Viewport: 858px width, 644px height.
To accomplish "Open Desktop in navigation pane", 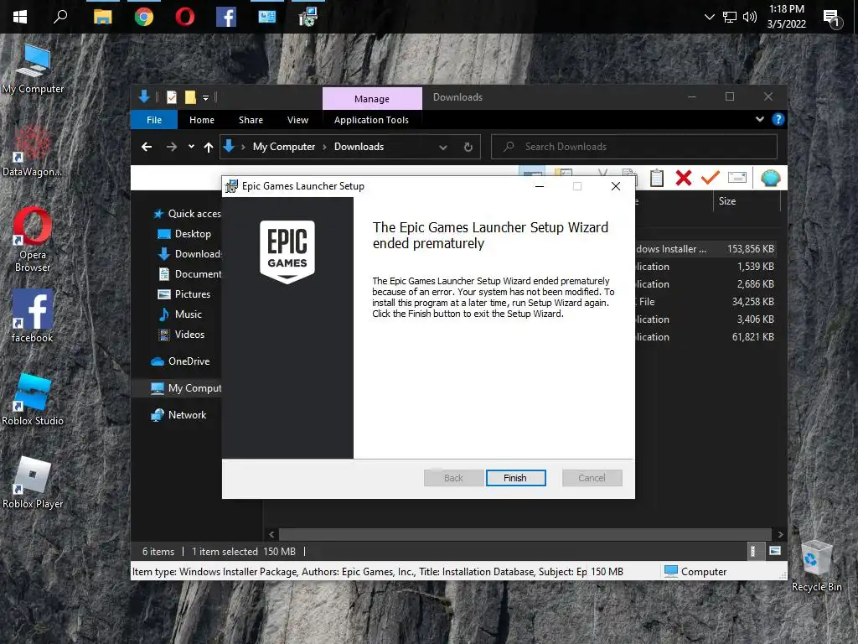I will tap(184, 234).
